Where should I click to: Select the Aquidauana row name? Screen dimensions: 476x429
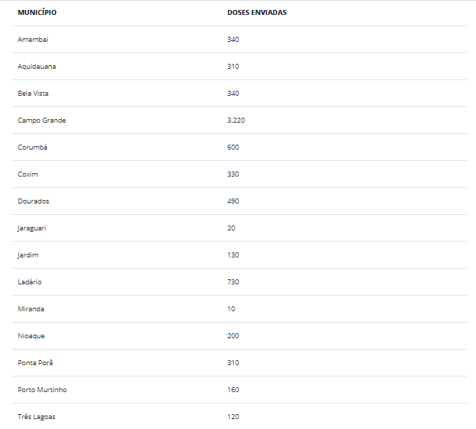coord(37,67)
